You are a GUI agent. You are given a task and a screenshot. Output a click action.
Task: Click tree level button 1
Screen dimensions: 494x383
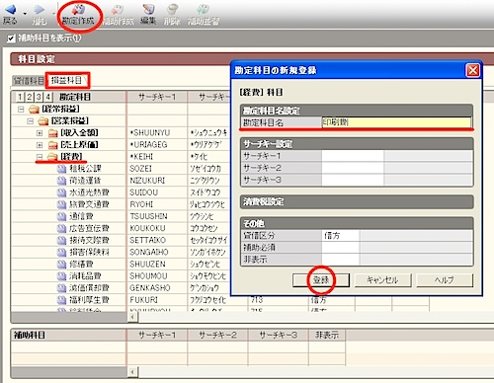[x=20, y=97]
